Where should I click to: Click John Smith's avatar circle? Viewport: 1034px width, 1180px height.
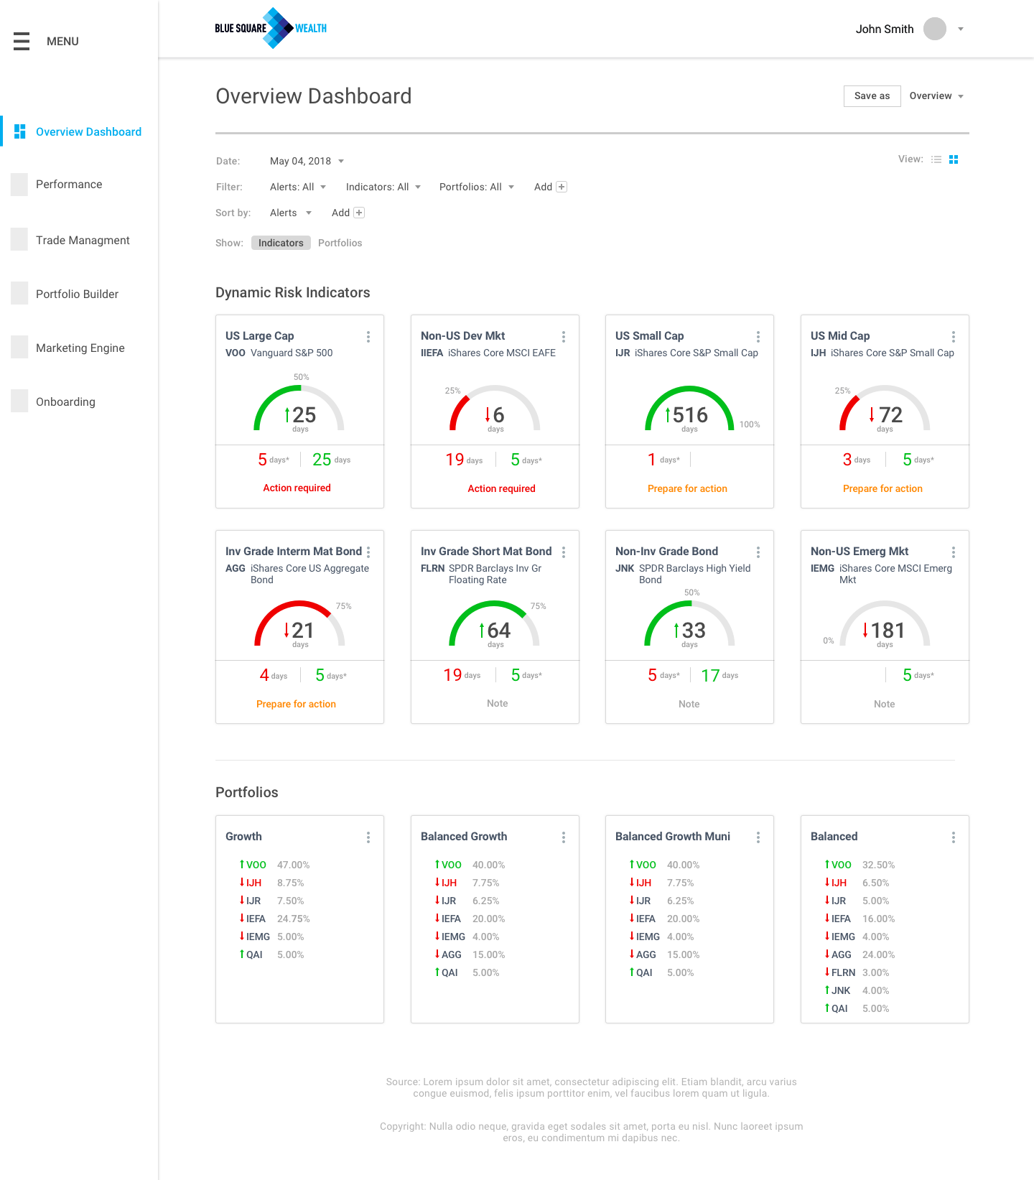934,29
